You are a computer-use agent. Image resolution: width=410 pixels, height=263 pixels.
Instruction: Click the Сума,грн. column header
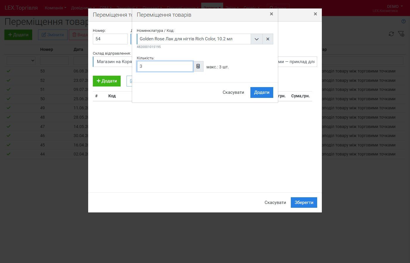(x=300, y=96)
